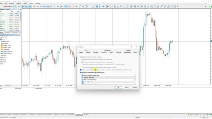The height and width of the screenshot is (119, 212).
Task: Open the Сообщество tab in settings
Action: pyautogui.click(x=107, y=50)
